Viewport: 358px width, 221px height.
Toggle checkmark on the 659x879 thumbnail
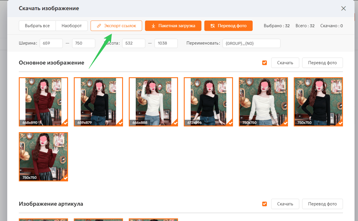tap(121, 123)
